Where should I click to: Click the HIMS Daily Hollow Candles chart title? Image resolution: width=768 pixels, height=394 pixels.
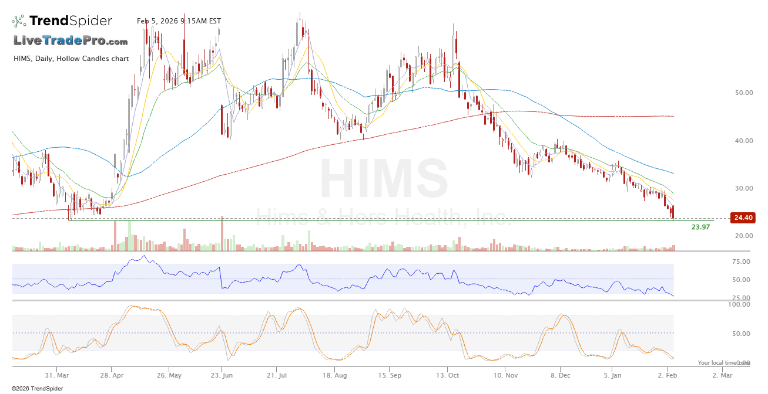[x=71, y=58]
